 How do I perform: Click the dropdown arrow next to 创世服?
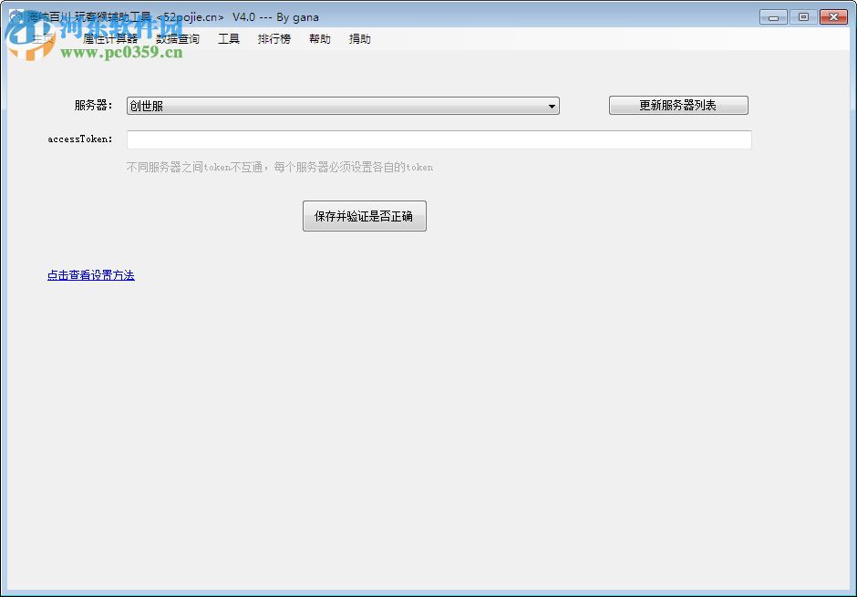coord(551,106)
